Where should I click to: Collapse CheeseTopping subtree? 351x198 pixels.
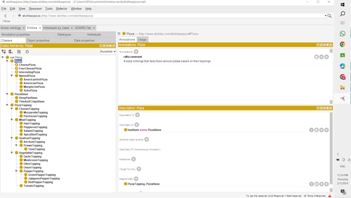(12, 109)
